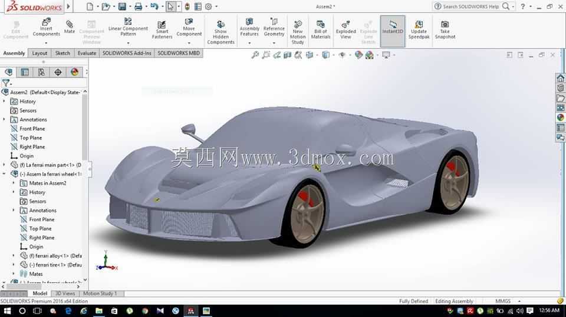Viewport: 566px width, 317px height.
Task: Select the Move Component tool
Action: [x=189, y=28]
